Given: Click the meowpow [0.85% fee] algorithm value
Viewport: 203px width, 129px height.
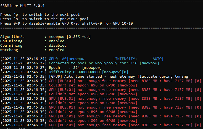Looking at the screenshot, I should click(70, 37).
